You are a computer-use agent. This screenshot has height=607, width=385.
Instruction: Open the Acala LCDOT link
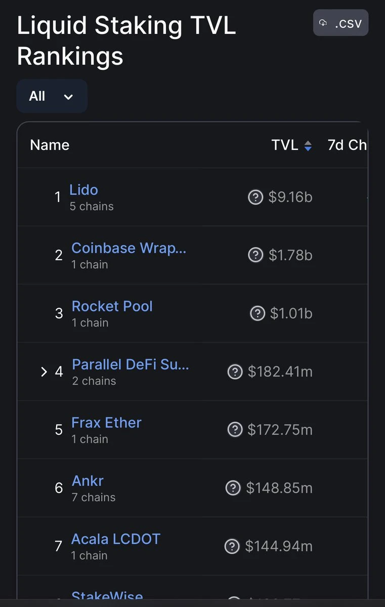116,539
